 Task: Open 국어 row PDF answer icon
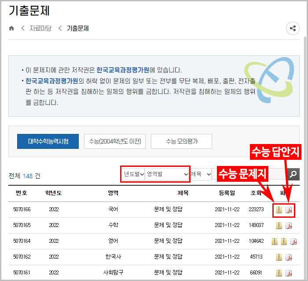click(289, 210)
